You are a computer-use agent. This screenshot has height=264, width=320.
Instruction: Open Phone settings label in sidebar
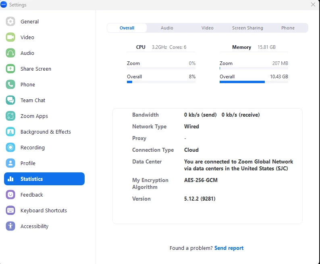(28, 85)
